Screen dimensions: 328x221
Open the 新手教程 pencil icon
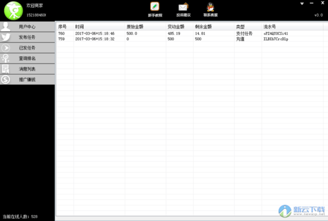[155, 7]
